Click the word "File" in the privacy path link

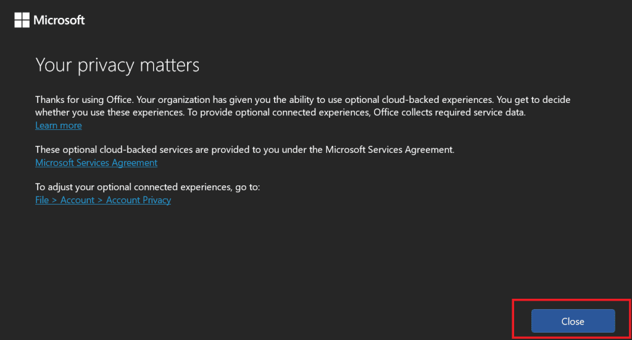coord(42,200)
